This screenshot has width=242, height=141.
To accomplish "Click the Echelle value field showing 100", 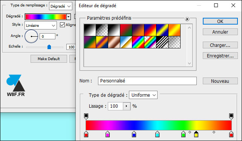I will pyautogui.click(x=71, y=47).
